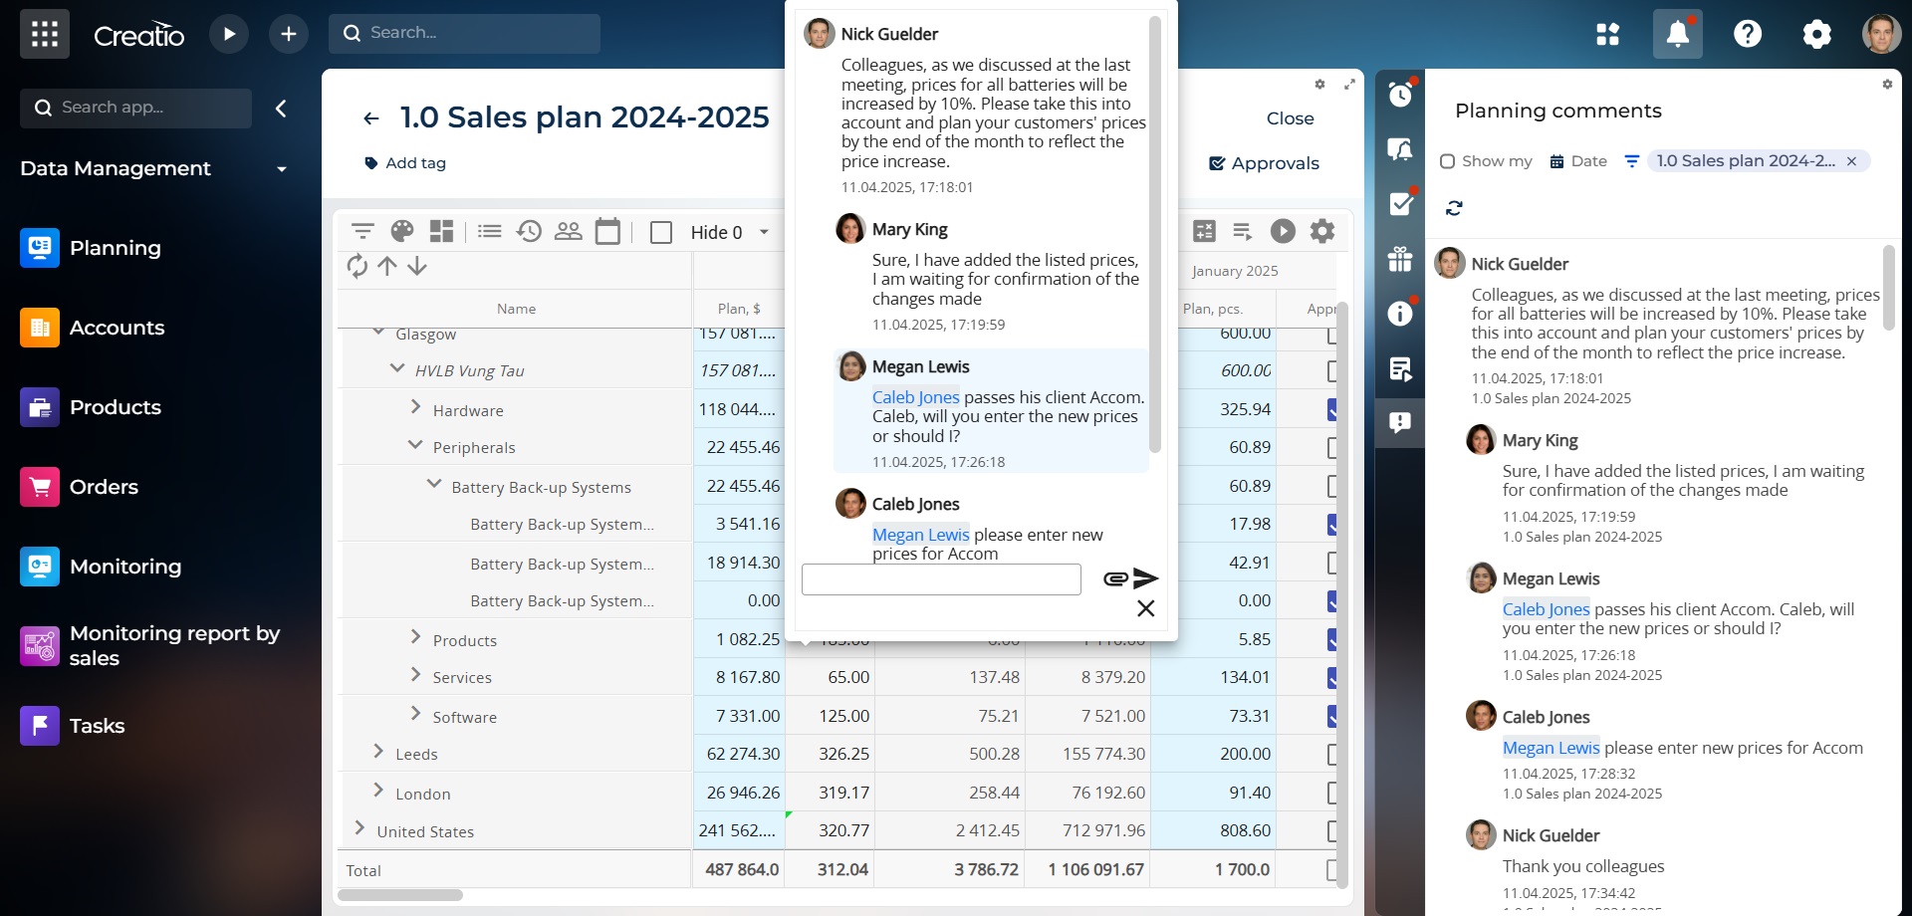Image resolution: width=1912 pixels, height=916 pixels.
Task: Collapse the left navigation sidebar
Action: [x=281, y=109]
